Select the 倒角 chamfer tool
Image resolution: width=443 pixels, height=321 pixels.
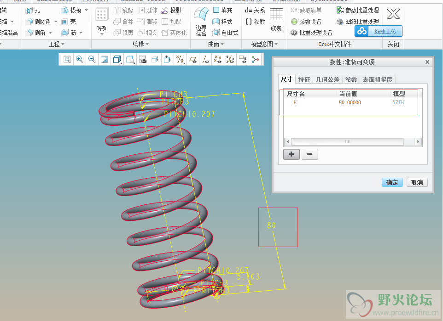35,33
